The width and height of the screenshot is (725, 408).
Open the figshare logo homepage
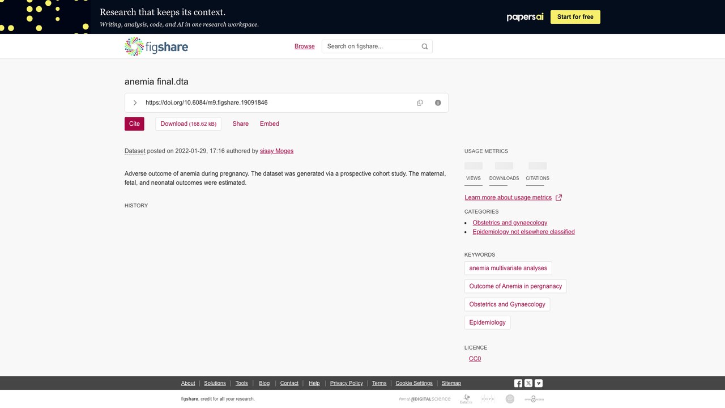(156, 46)
